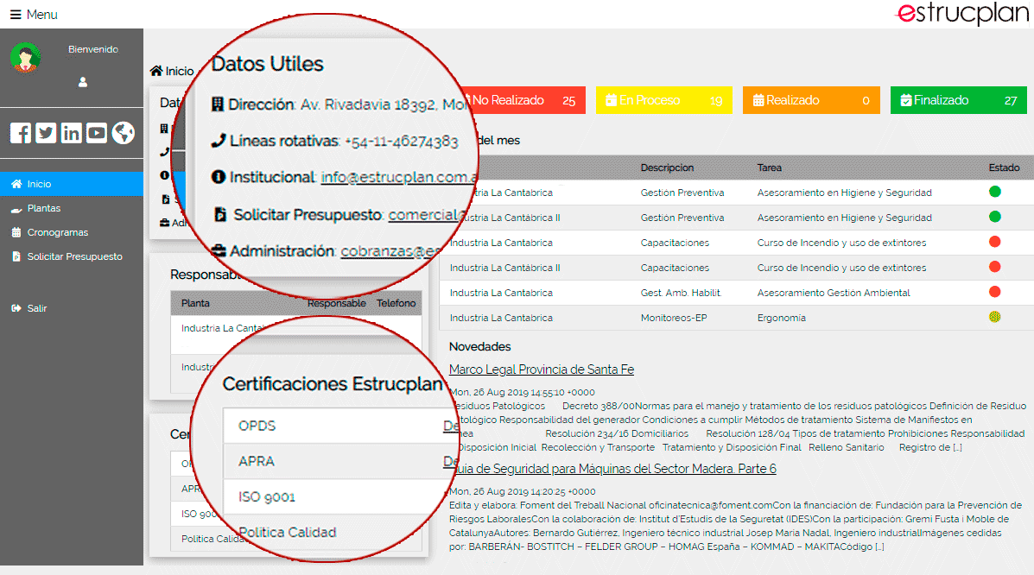Click the red status dot for Cantábrica II Capacitaciones
The height and width of the screenshot is (575, 1034).
pyautogui.click(x=995, y=267)
